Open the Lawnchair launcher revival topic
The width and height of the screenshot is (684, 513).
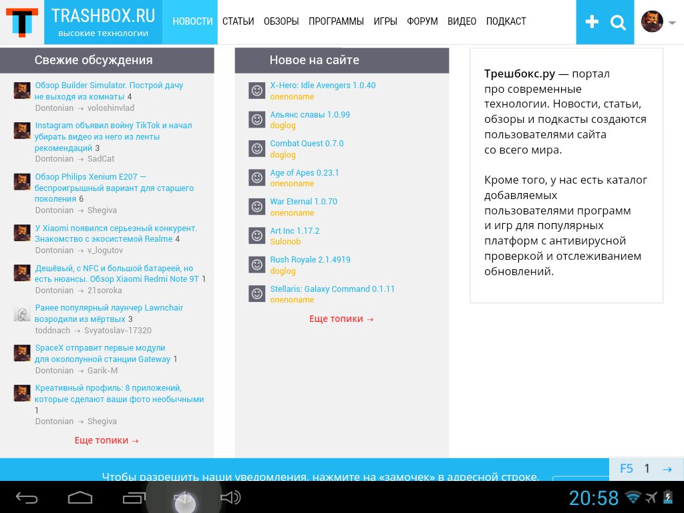(109, 313)
